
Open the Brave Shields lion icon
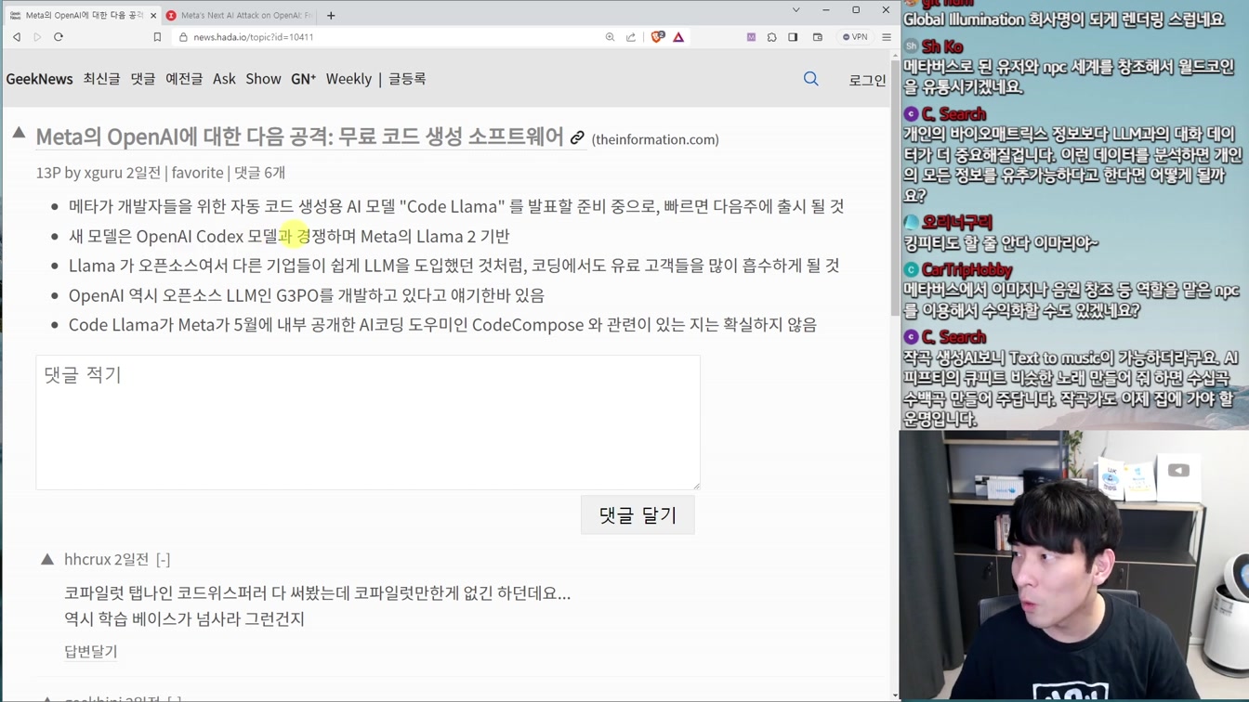pyautogui.click(x=658, y=37)
